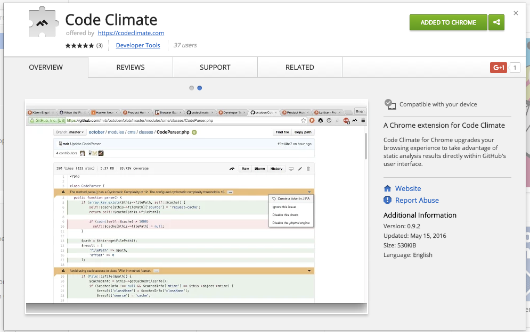The height and width of the screenshot is (332, 530).
Task: Click the device compatibility checkmark icon
Action: tap(390, 104)
